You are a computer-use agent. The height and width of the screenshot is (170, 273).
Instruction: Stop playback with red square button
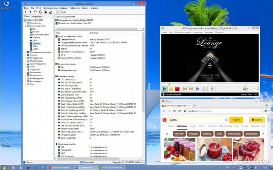177,89
